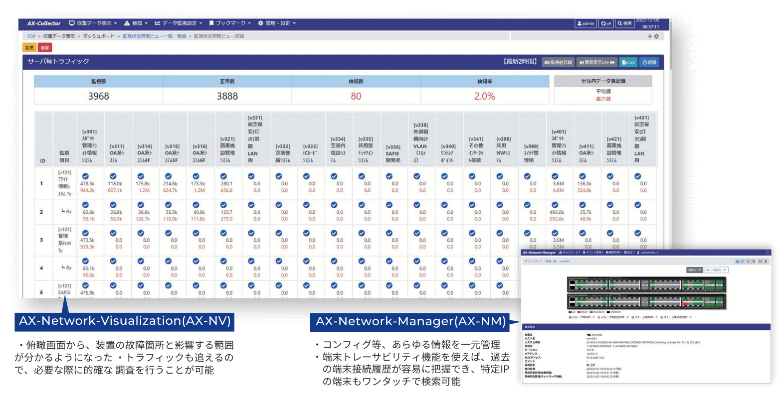Click the edit pencil icon in AX-Network-Manager
Image resolution: width=783 pixels, height=398 pixels.
point(748,262)
